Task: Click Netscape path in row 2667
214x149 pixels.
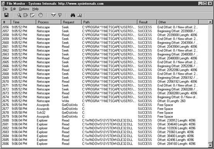Action: (109, 70)
